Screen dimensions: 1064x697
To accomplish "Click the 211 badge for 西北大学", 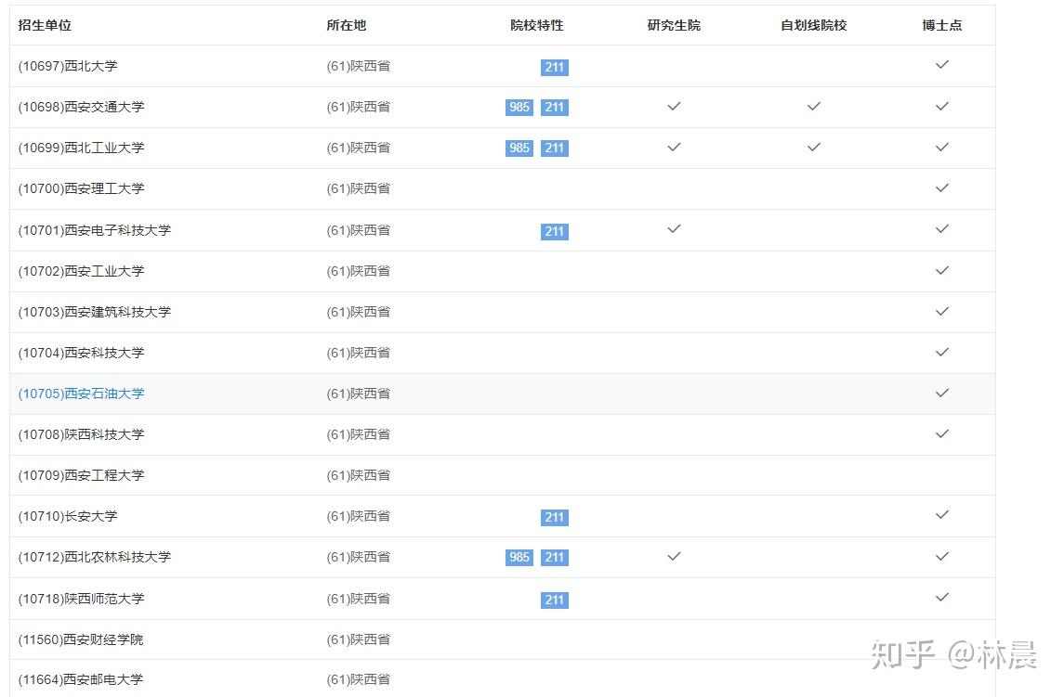I will click(555, 67).
